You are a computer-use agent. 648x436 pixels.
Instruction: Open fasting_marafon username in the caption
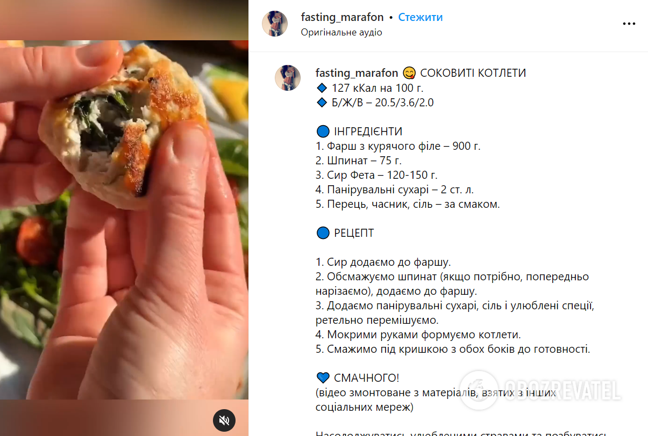point(357,73)
